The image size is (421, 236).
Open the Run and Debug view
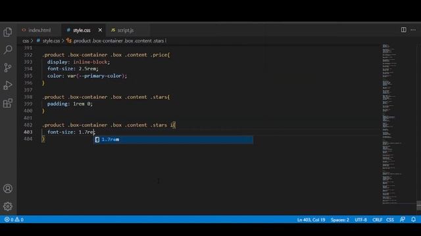coord(8,85)
